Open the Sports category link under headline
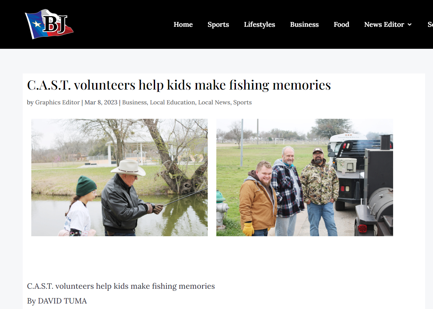This screenshot has height=309, width=433. 242,102
